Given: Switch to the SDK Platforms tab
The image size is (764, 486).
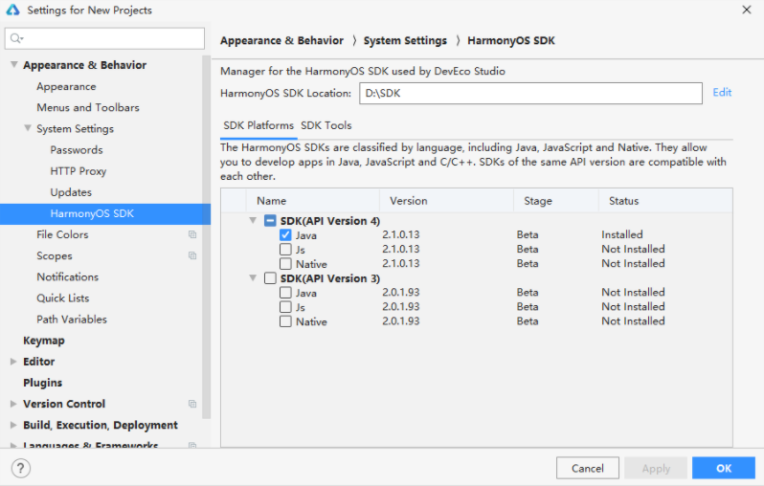Looking at the screenshot, I should (258, 125).
